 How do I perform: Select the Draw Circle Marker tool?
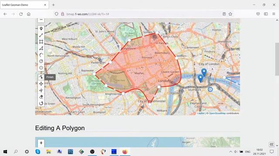[41, 68]
